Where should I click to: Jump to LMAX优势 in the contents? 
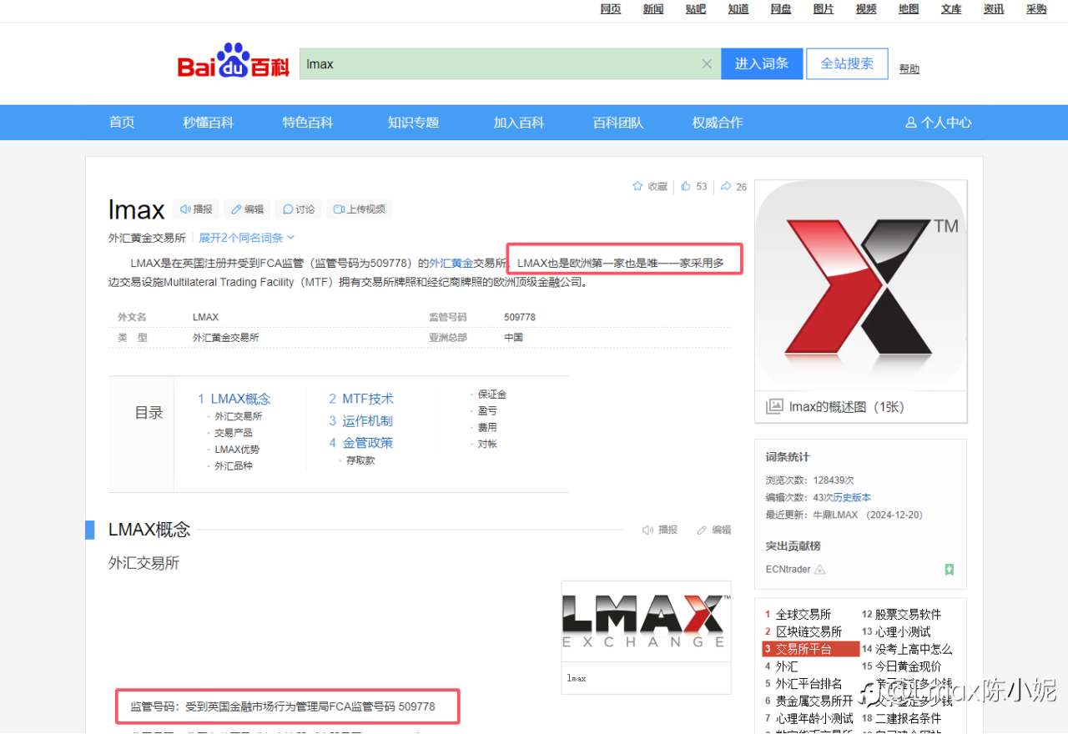click(x=237, y=450)
